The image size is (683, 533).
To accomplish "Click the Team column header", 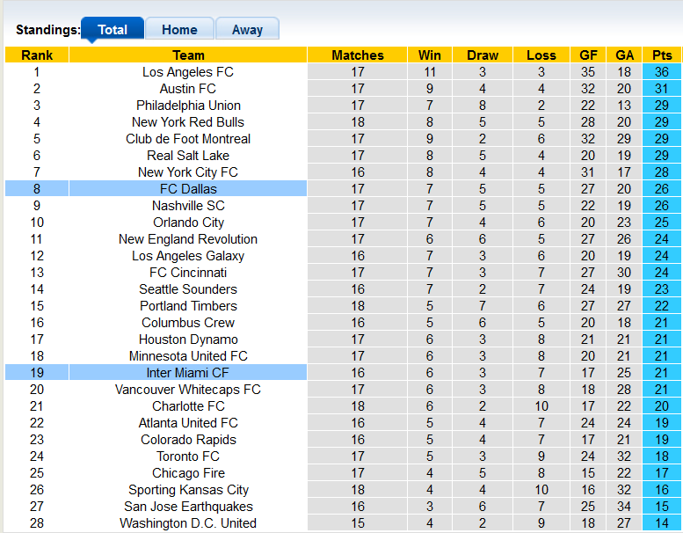I will 188,55.
